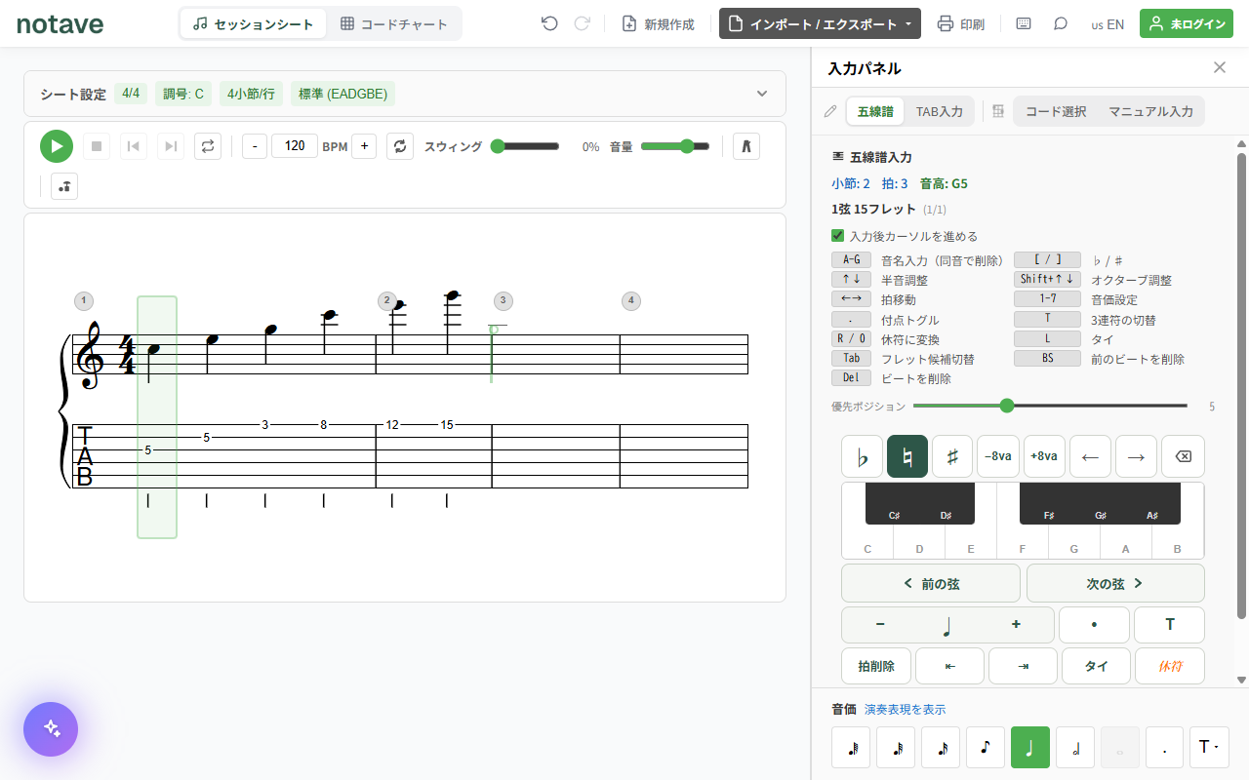Click the 休符 rest button
This screenshot has width=1249, height=780.
(x=1170, y=666)
